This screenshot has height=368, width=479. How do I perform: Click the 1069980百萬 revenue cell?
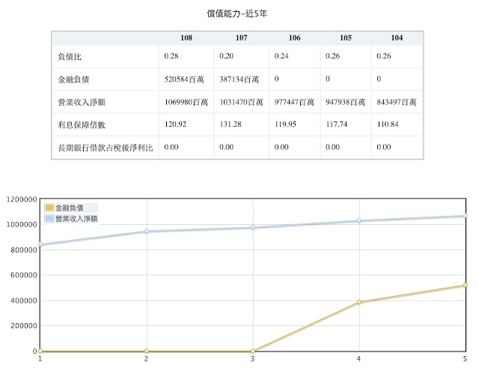coord(186,102)
